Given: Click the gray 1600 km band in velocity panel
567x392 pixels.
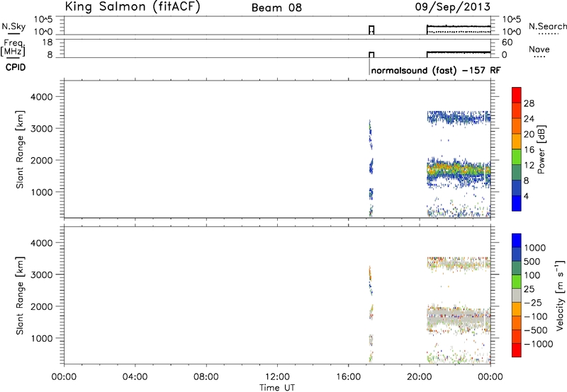Looking at the screenshot, I should coord(459,319).
